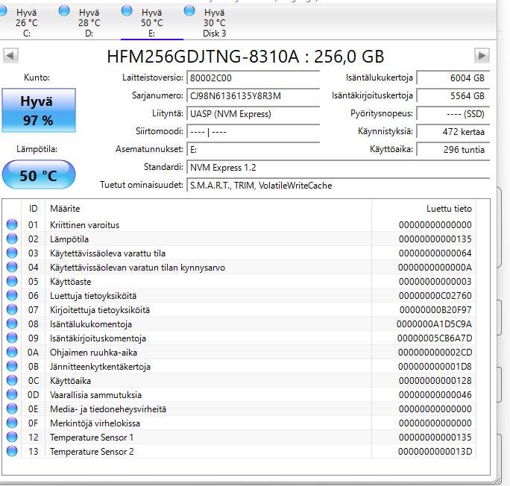Click blue orb for Vaarallisia sammutuksia
Viewport: 510px width, 486px height.
click(12, 395)
